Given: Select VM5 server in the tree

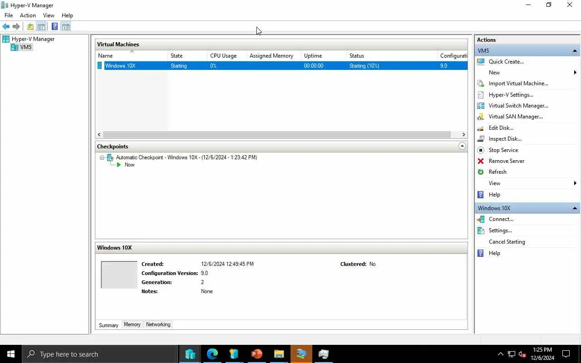Looking at the screenshot, I should (26, 47).
